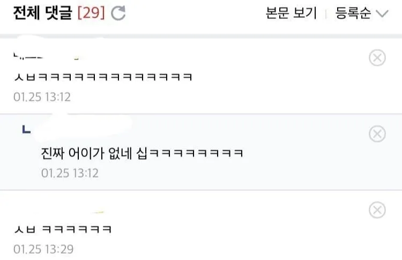
Task: Delete the first comment posted at 13:12
Action: pyautogui.click(x=377, y=58)
